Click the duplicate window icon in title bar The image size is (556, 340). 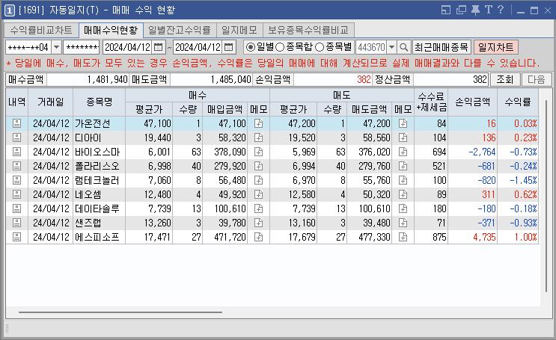(x=461, y=10)
